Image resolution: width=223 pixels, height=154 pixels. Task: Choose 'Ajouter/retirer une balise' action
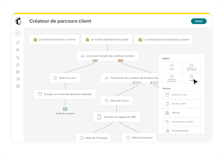click(182, 122)
